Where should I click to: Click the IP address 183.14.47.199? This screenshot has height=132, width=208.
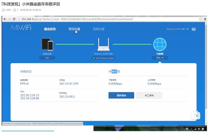pos(69,84)
